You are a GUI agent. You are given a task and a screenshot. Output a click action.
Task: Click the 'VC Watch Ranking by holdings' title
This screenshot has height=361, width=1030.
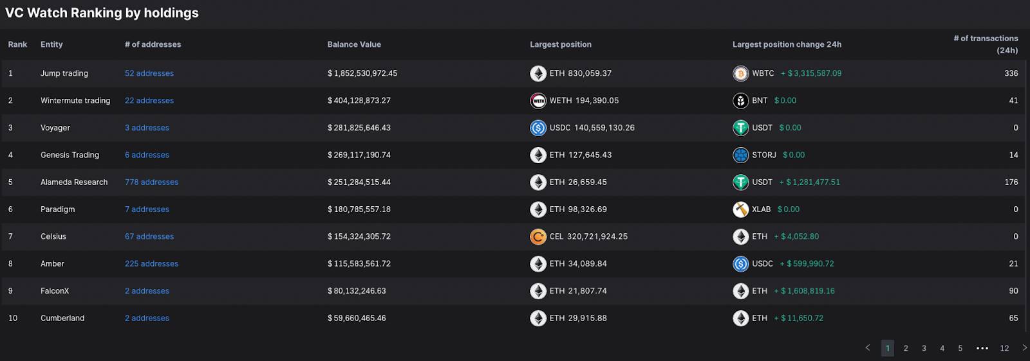coord(102,13)
